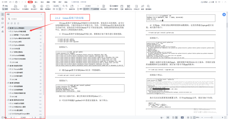Show the signature sidebar panel
Viewport: 228px width, 119px height.
(x=3, y=31)
